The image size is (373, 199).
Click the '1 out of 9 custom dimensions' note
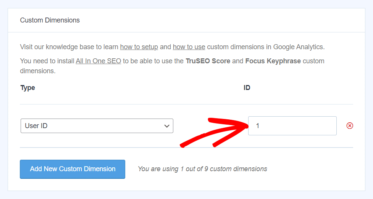tap(202, 169)
